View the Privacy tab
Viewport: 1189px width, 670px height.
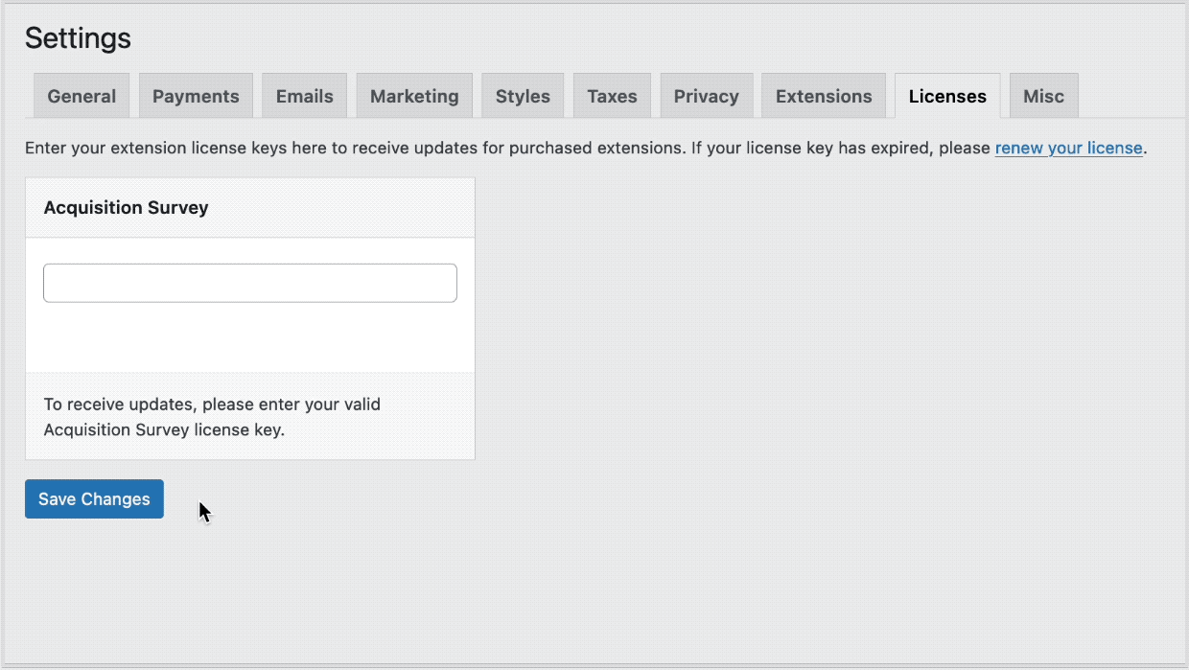click(707, 96)
